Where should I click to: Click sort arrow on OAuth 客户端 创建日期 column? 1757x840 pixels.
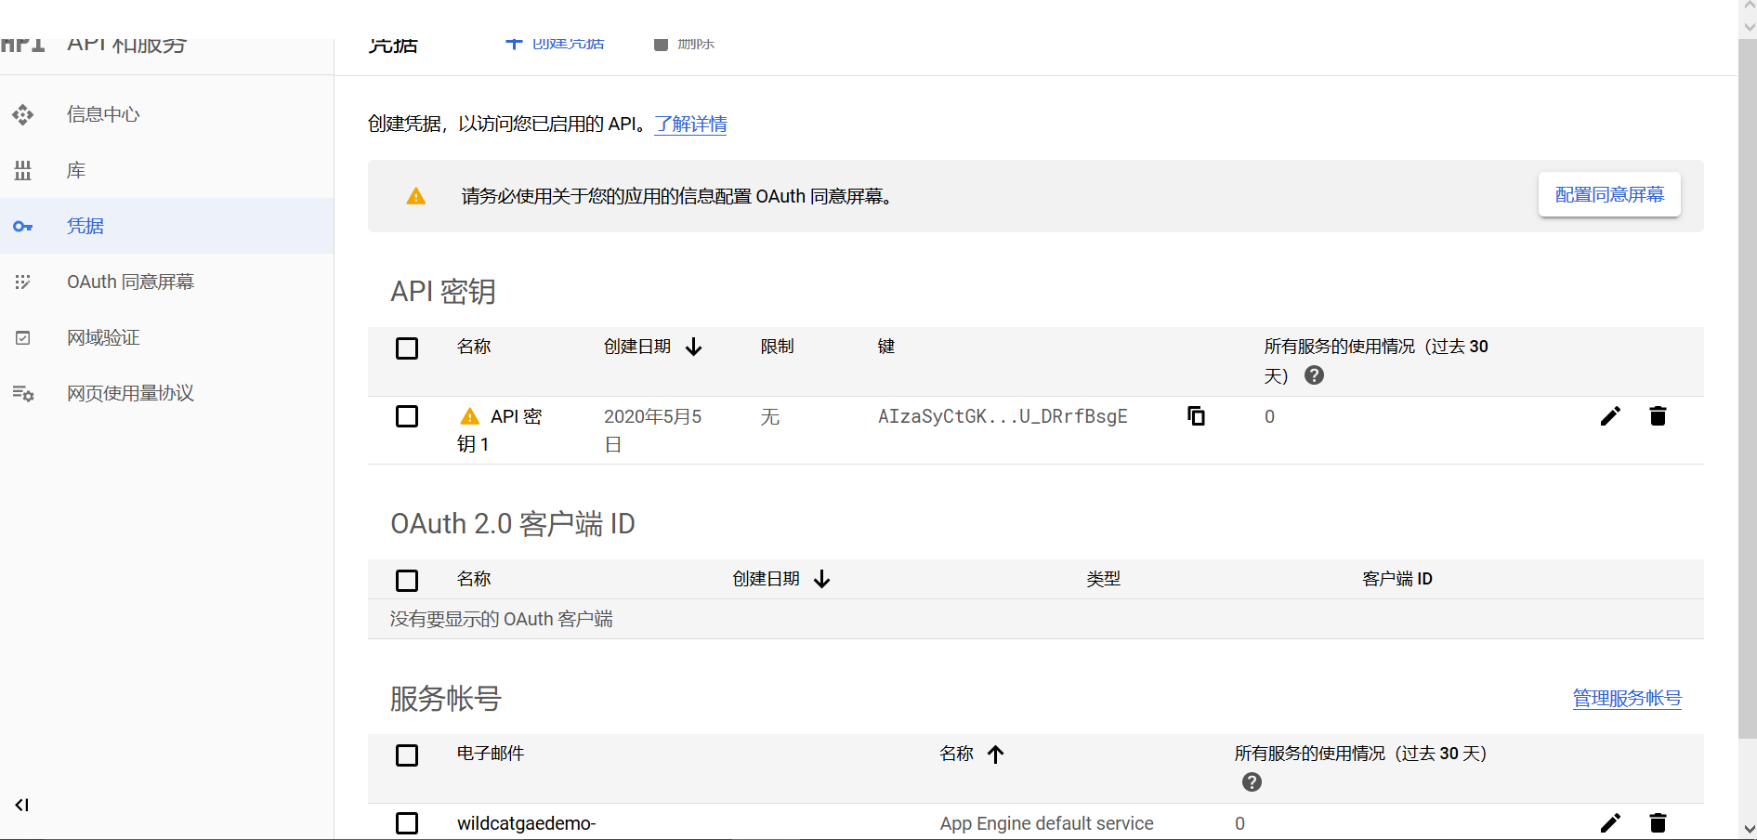[821, 579]
